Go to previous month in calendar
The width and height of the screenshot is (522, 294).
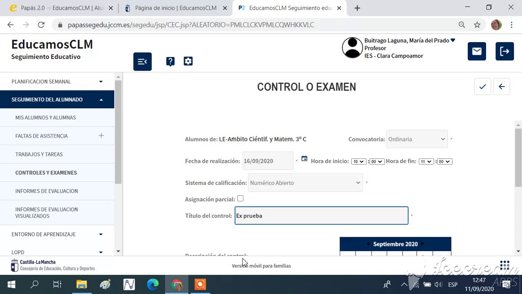(x=368, y=244)
